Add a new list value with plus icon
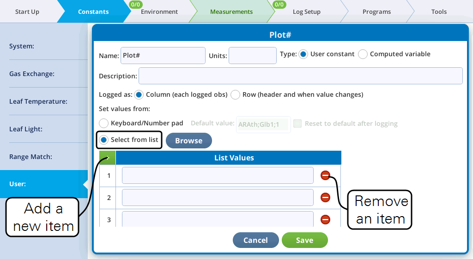473x259 pixels. pyautogui.click(x=107, y=158)
